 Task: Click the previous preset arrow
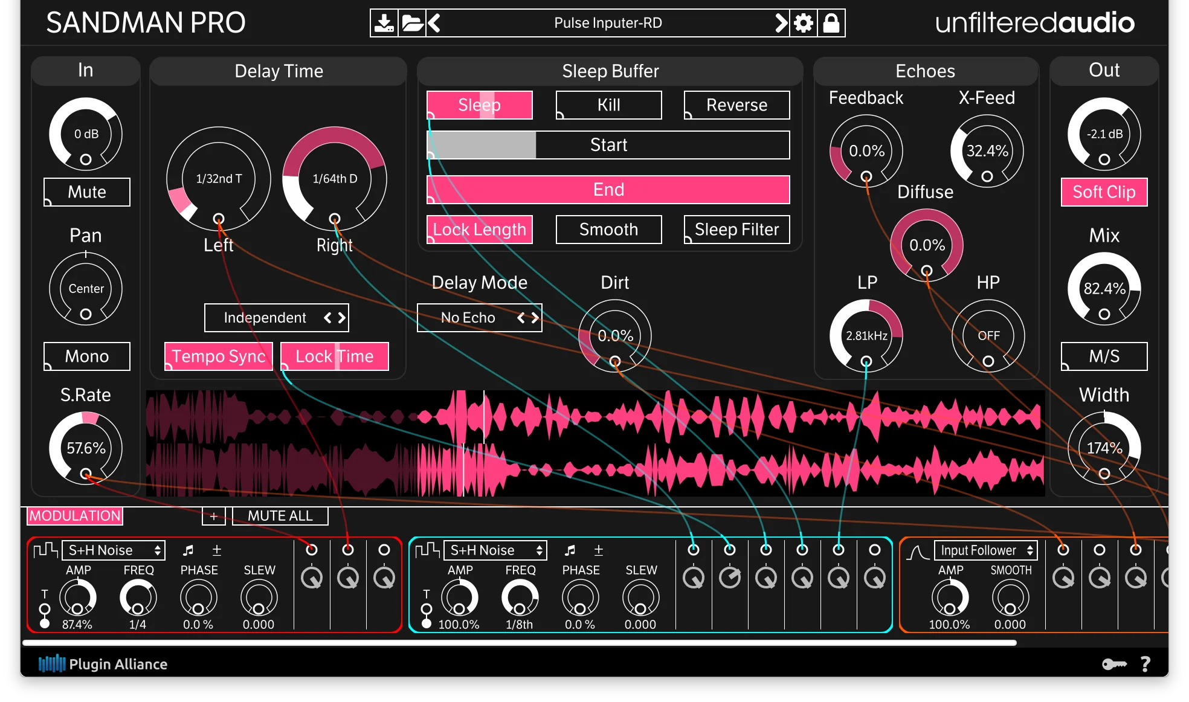pyautogui.click(x=433, y=22)
